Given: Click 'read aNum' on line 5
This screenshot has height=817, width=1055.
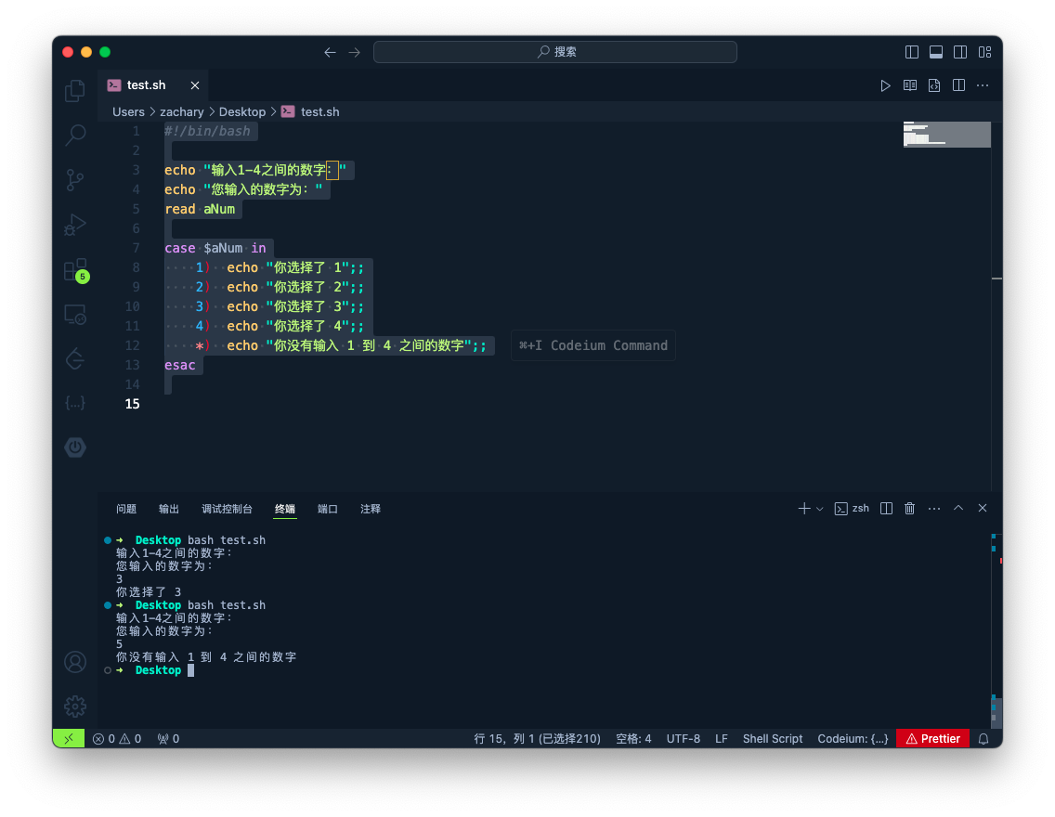Looking at the screenshot, I should point(200,209).
